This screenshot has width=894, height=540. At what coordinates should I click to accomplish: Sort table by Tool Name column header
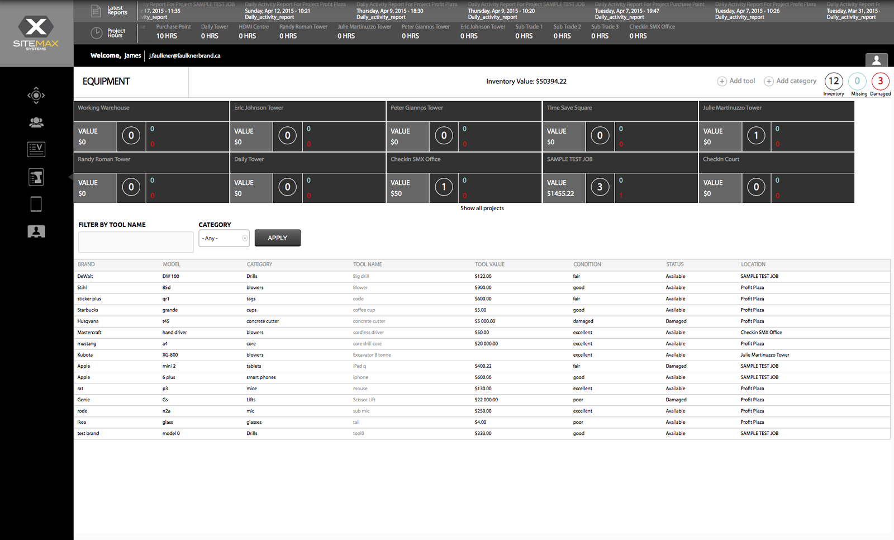point(368,264)
